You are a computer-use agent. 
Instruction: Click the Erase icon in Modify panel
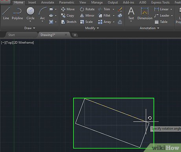coord(120,9)
